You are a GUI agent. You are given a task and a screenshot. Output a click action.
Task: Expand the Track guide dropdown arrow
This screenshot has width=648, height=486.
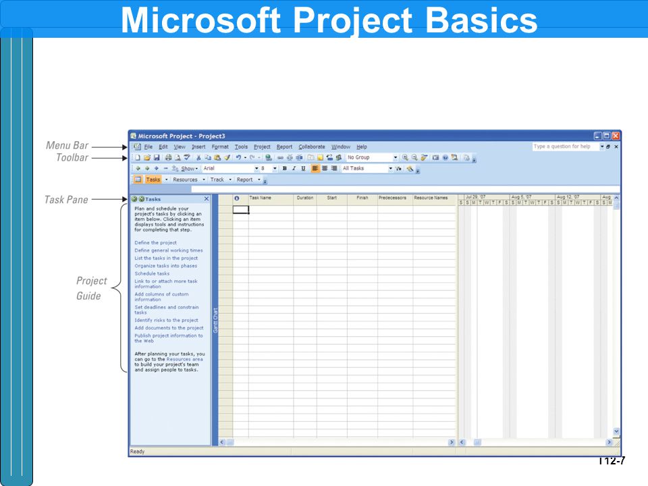pos(230,180)
